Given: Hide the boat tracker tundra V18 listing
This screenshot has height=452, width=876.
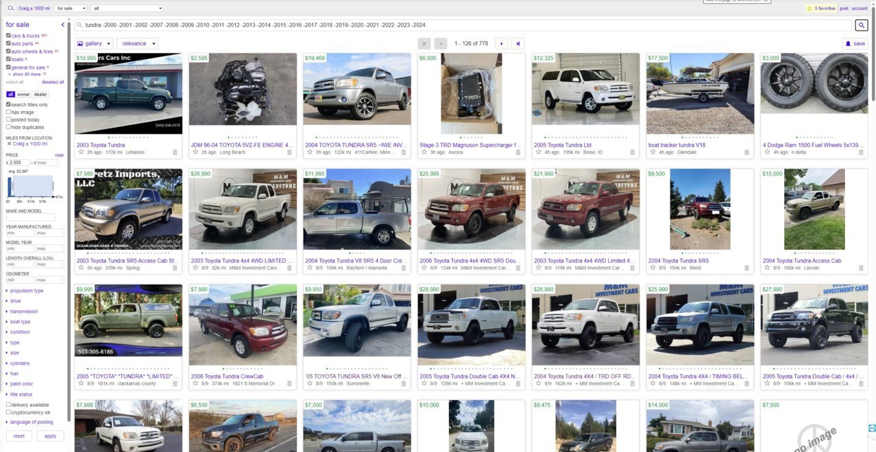Looking at the screenshot, I should pyautogui.click(x=746, y=152).
